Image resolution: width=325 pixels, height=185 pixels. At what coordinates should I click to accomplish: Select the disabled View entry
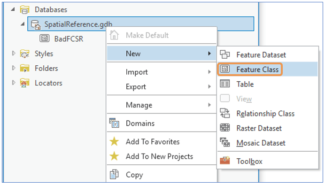(268, 99)
